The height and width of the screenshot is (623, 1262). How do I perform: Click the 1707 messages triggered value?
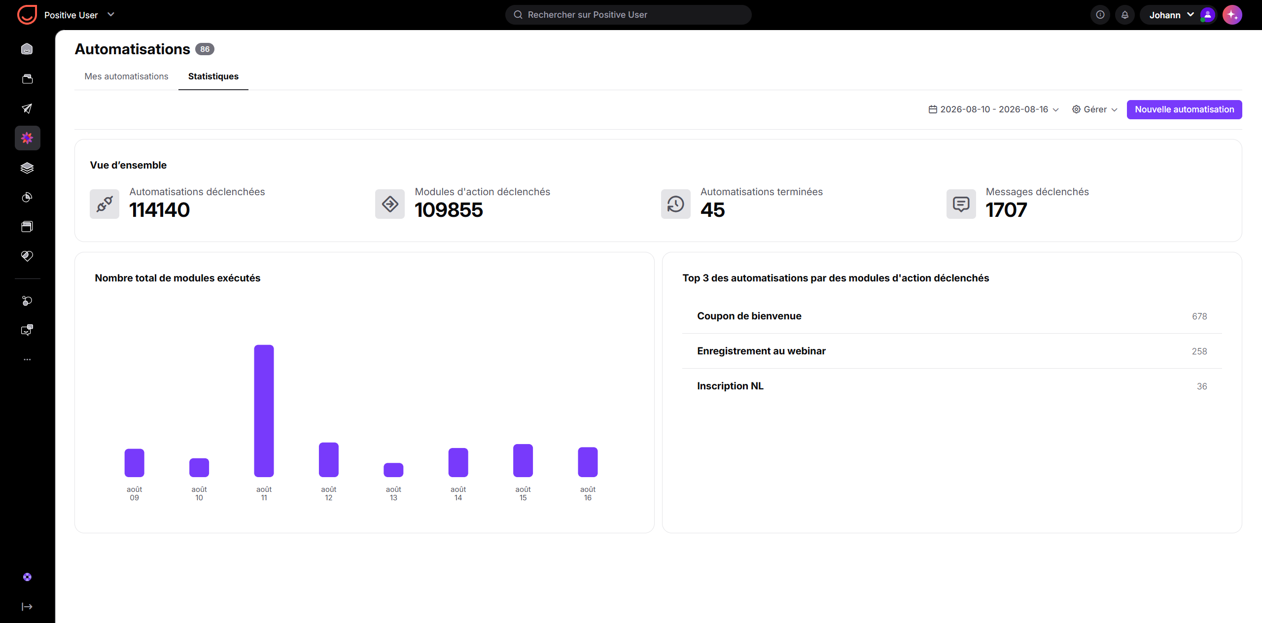pyautogui.click(x=1006, y=210)
